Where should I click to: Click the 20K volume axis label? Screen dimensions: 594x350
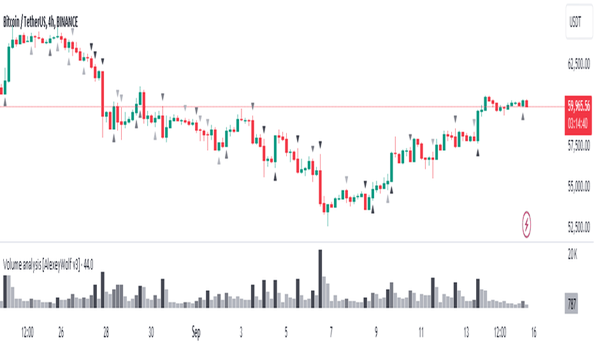tap(572, 255)
